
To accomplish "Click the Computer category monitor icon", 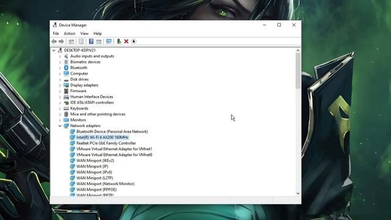I will click(66, 73).
